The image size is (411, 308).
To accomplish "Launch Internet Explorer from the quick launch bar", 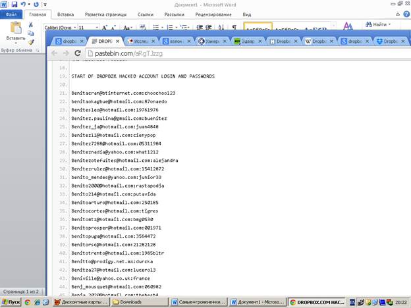I will (37, 302).
